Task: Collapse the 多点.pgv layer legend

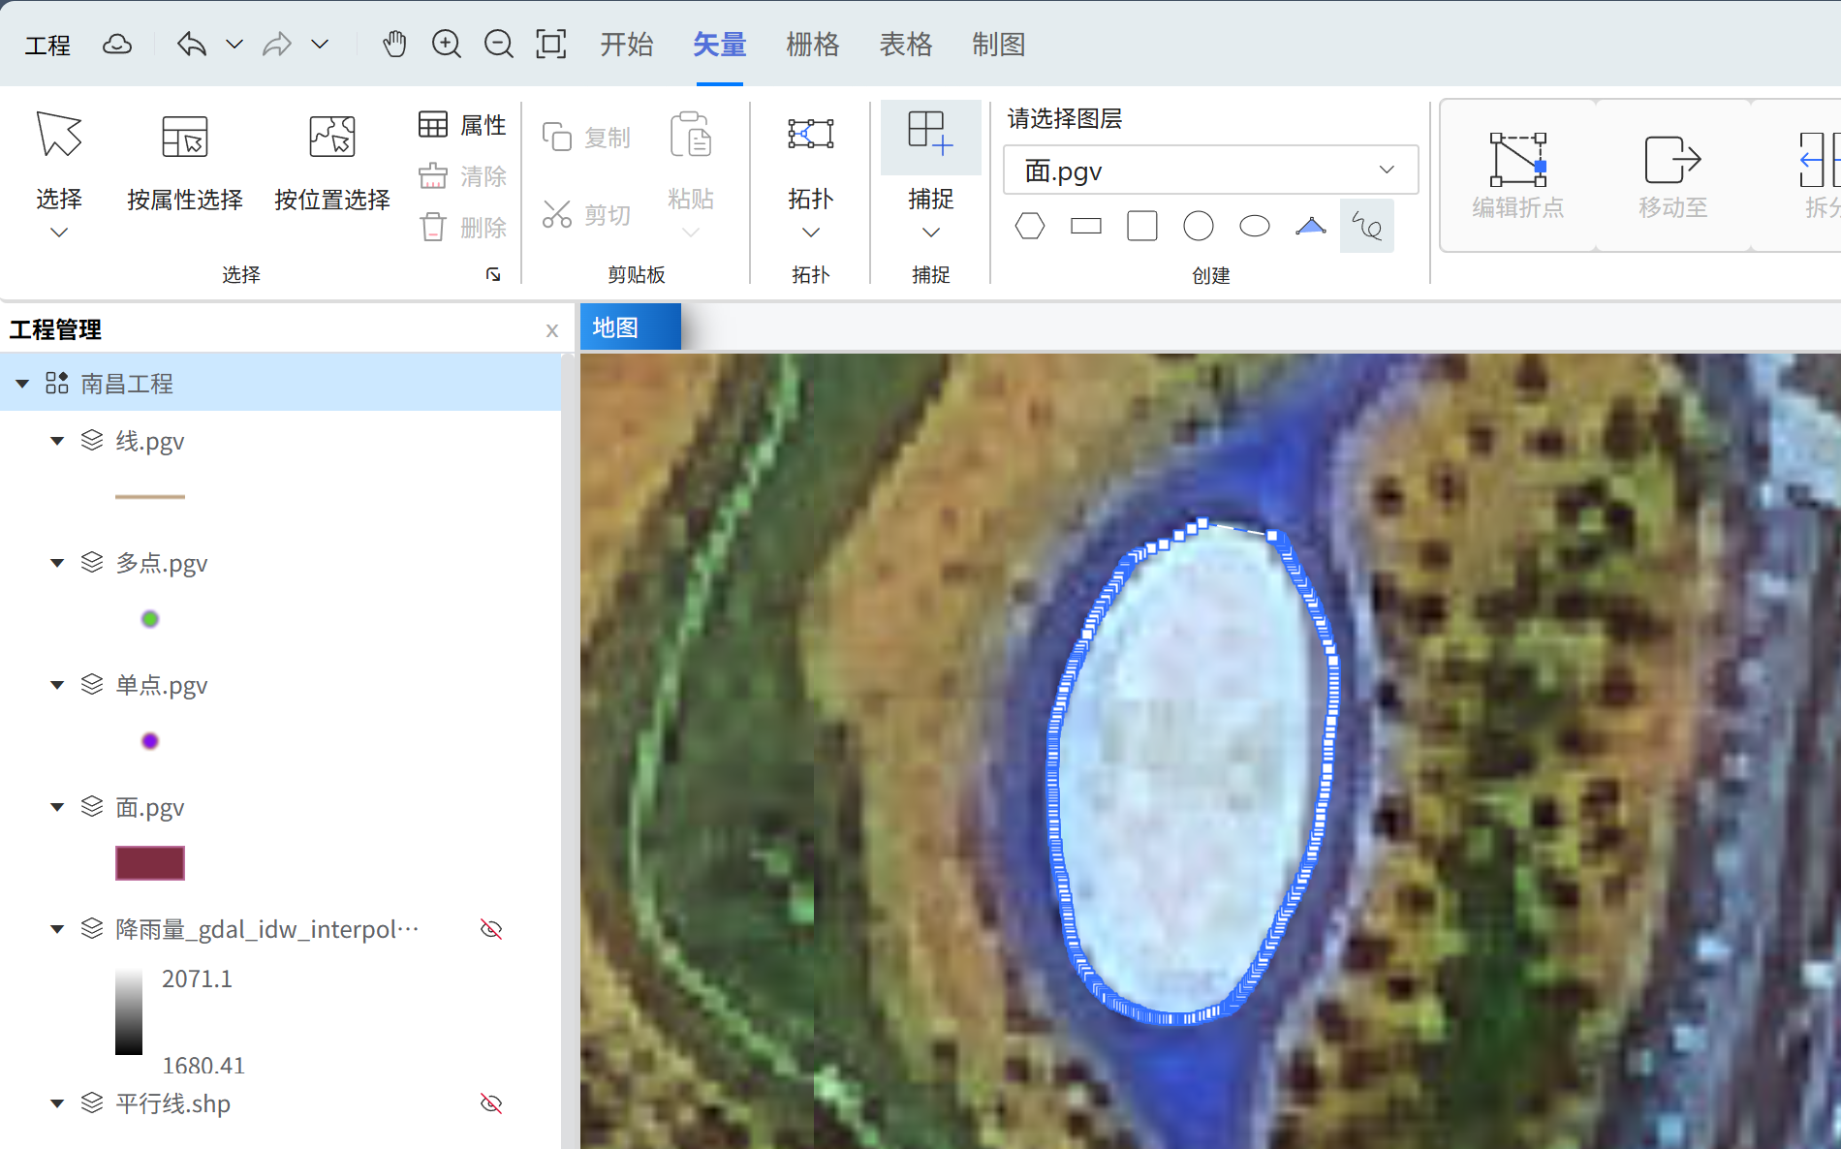Action: [x=57, y=563]
